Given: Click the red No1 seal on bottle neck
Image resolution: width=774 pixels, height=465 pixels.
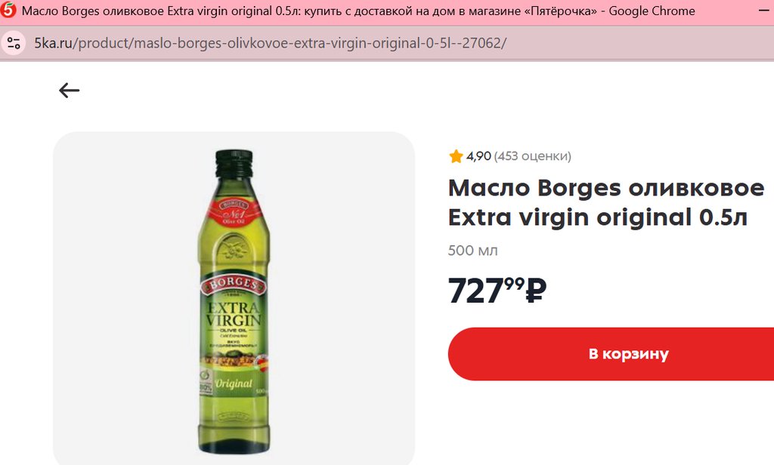Looking at the screenshot, I should coord(234,212).
